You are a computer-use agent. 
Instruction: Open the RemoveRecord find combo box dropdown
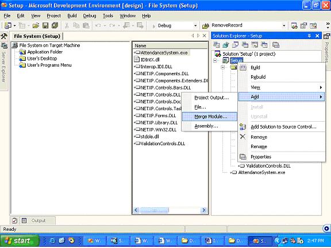[284, 26]
